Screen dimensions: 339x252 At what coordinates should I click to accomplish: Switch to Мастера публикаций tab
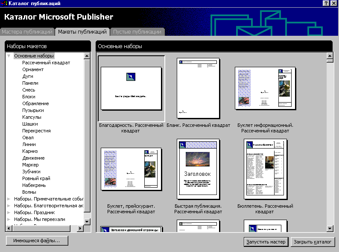[27, 31]
